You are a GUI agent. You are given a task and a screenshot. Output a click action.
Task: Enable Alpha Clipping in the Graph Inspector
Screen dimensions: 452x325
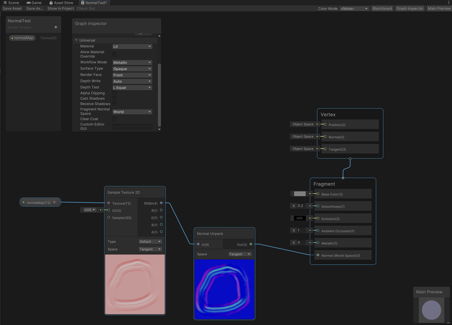click(x=115, y=93)
